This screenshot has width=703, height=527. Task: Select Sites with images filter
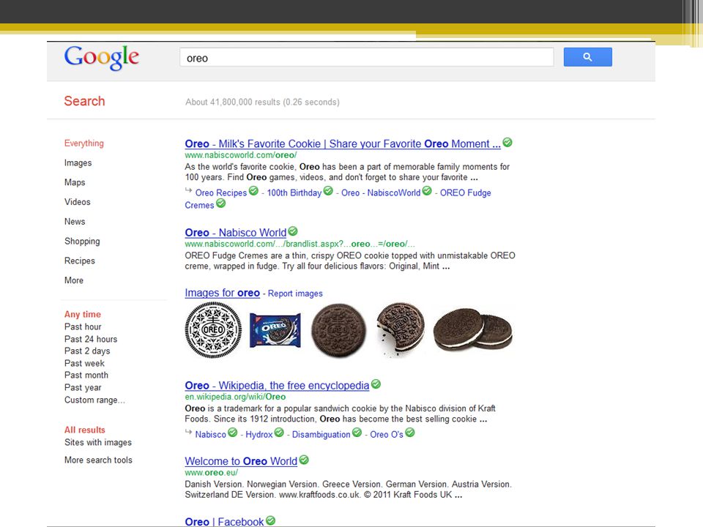tap(97, 442)
